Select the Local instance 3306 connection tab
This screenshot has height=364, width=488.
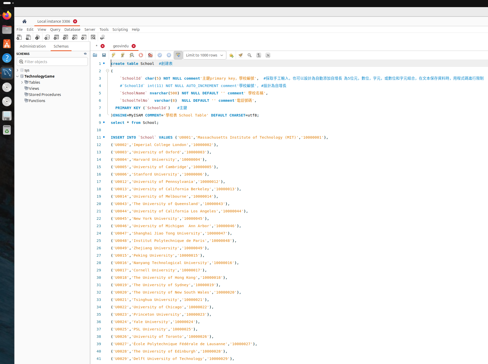(x=54, y=21)
